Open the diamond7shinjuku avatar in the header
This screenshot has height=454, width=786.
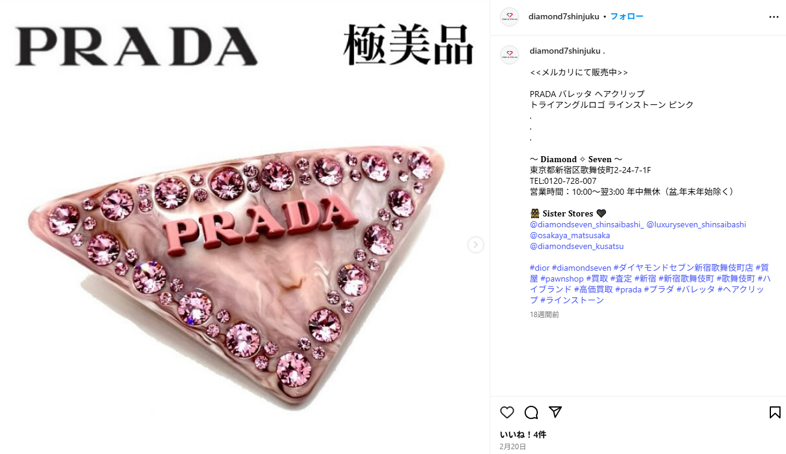coord(510,17)
